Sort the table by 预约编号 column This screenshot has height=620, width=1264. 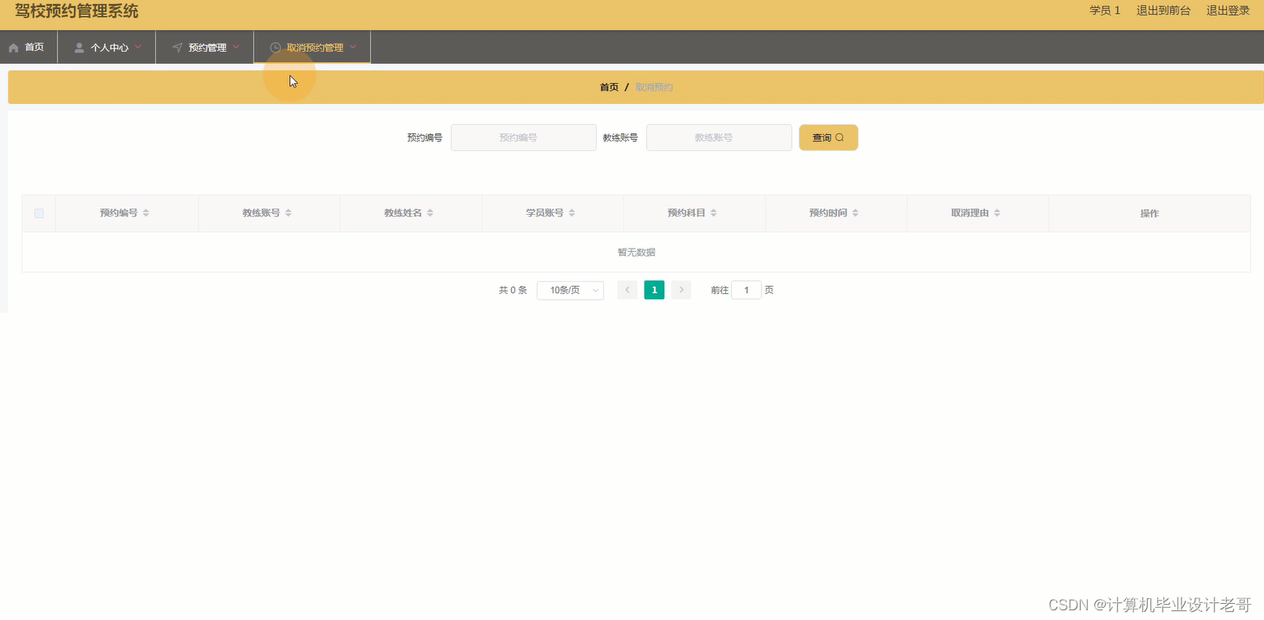click(x=145, y=212)
